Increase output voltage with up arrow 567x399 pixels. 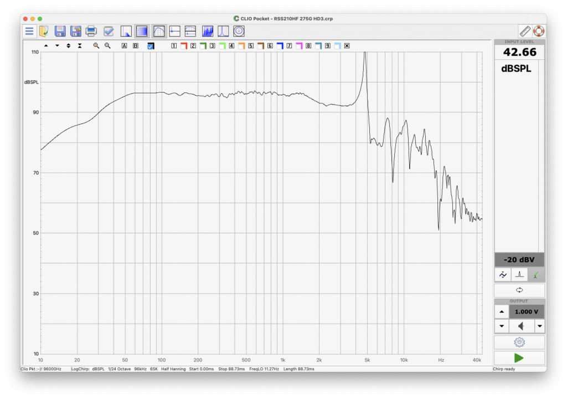(x=502, y=312)
